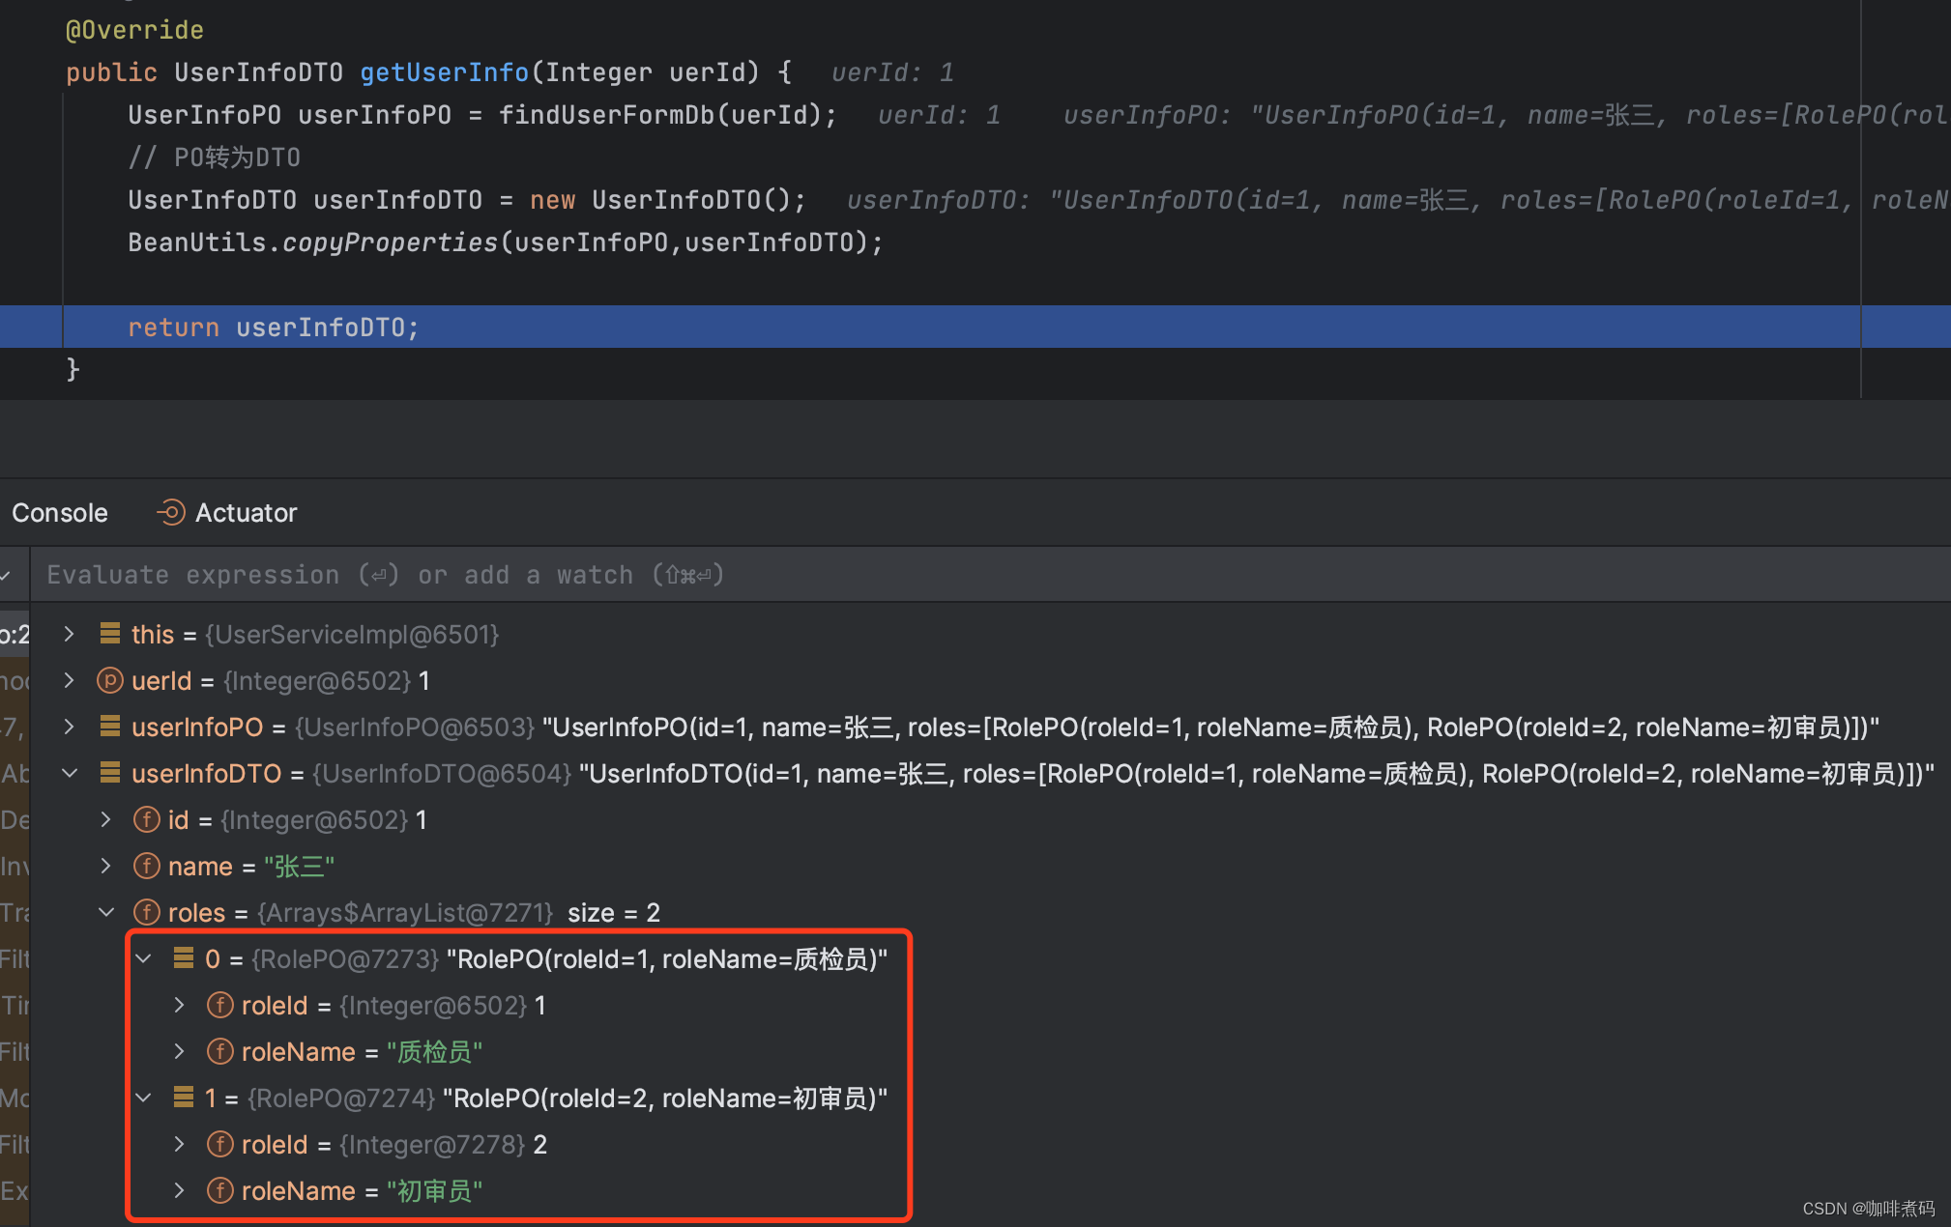The image size is (1951, 1227).
Task: Collapse the roles ArrayList node
Action: 106,912
